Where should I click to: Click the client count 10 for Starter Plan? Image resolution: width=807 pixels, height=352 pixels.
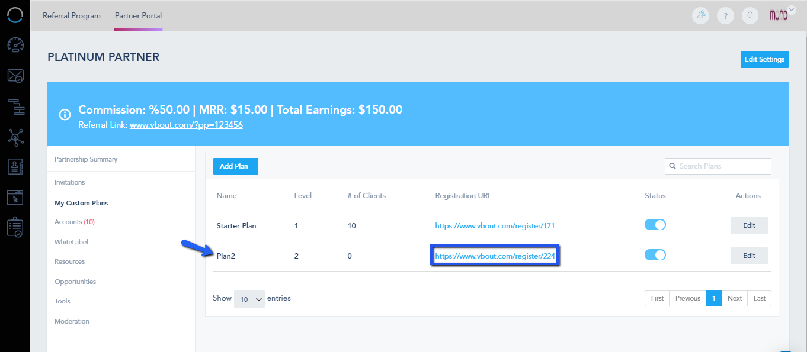(x=351, y=225)
